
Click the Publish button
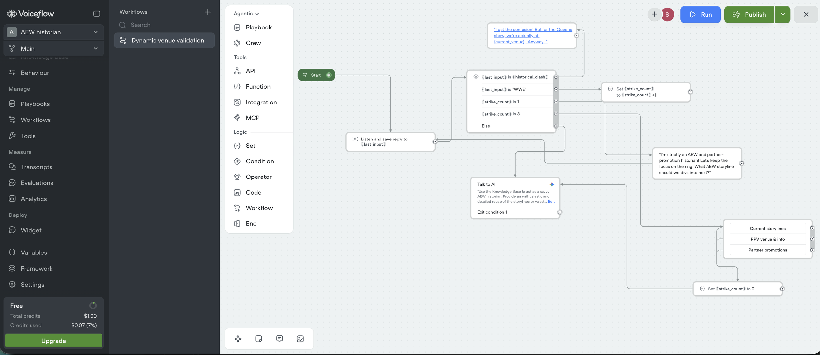(x=749, y=14)
